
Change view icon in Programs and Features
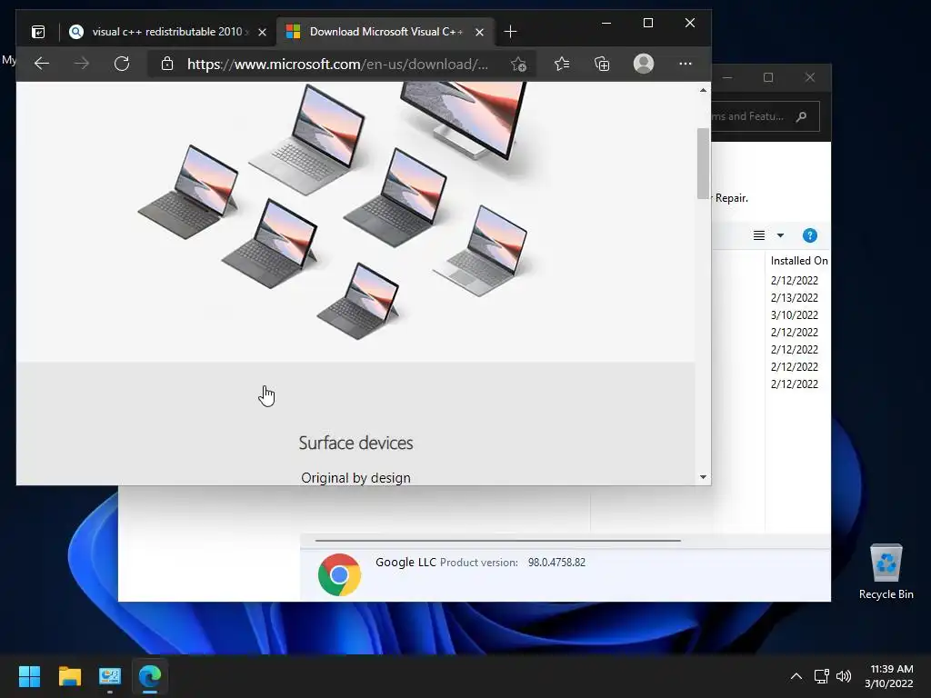(759, 235)
